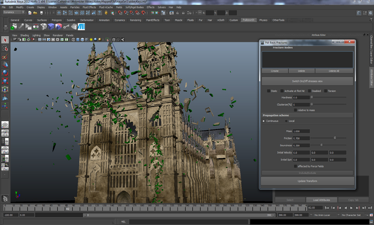Toggle the viewport textured checker icon

coord(87,40)
